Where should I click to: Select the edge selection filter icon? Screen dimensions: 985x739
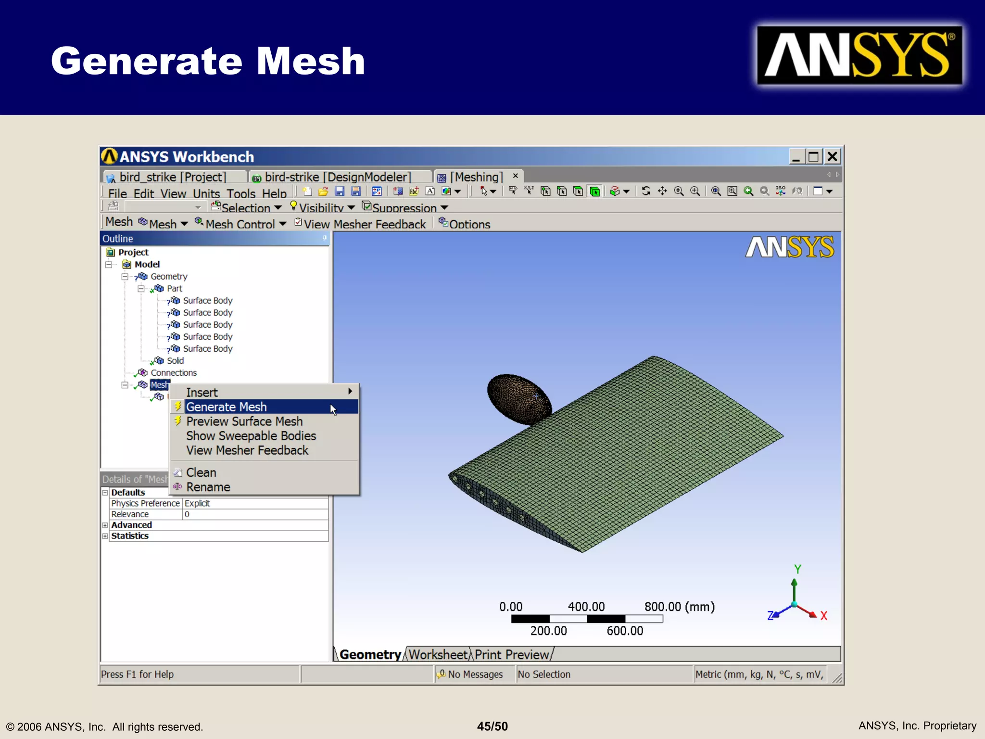click(562, 191)
